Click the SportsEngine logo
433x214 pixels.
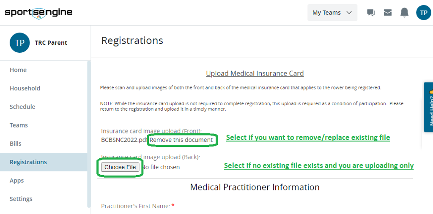click(38, 13)
